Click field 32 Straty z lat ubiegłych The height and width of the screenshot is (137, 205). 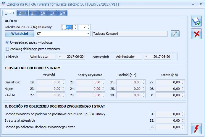point(170,121)
